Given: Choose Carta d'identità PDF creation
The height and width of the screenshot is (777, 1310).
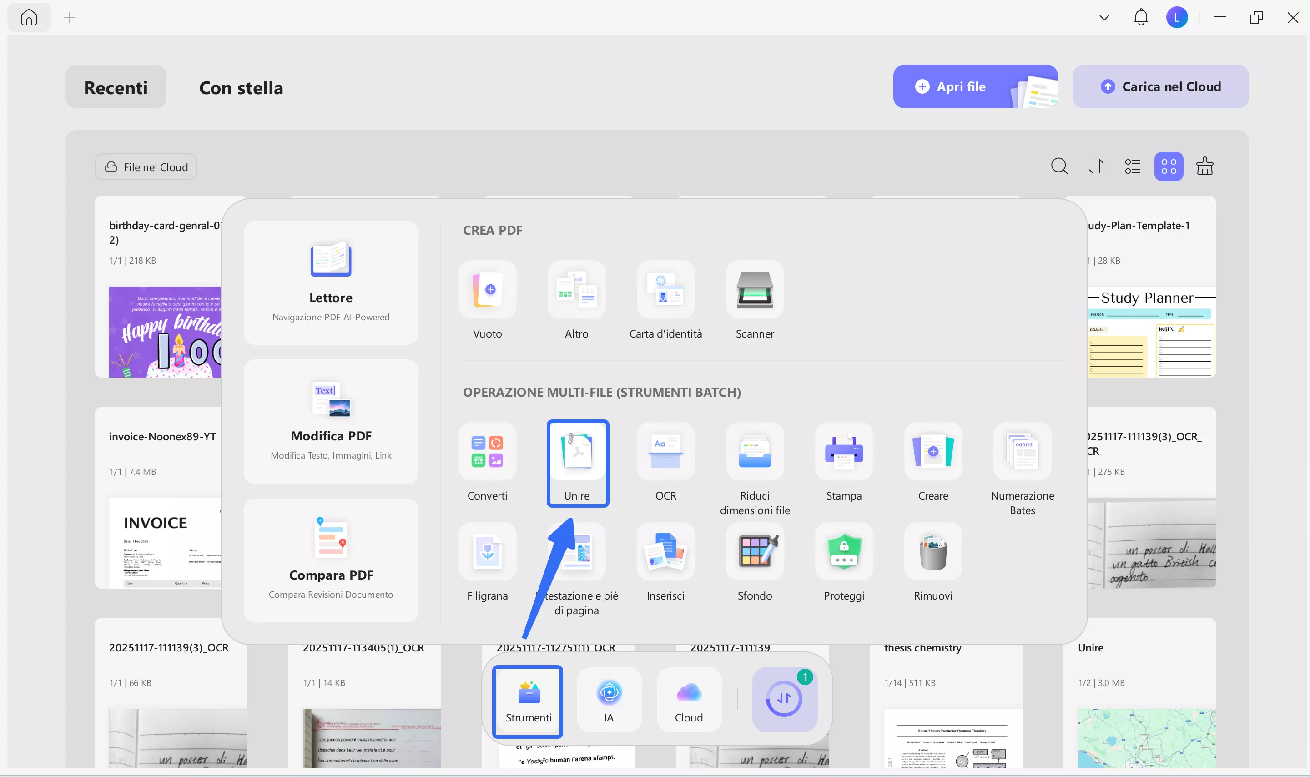Looking at the screenshot, I should (665, 290).
